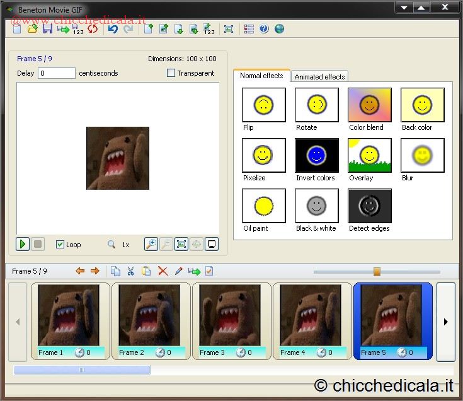
Task: Click the pencil edit frame icon
Action: (x=178, y=271)
